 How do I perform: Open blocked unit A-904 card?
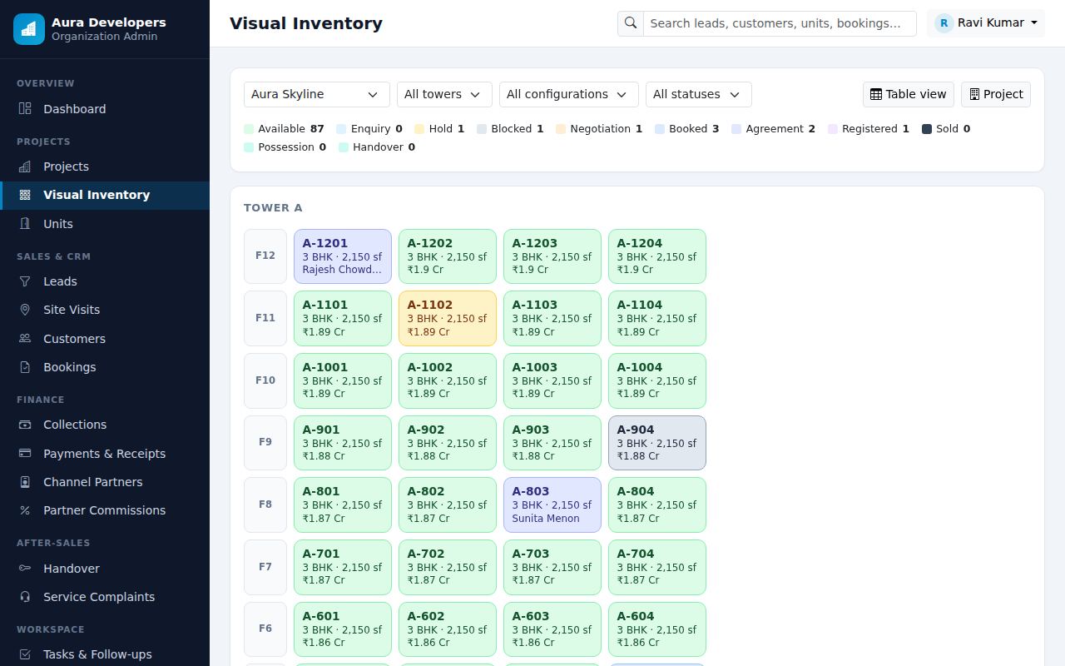pos(657,443)
